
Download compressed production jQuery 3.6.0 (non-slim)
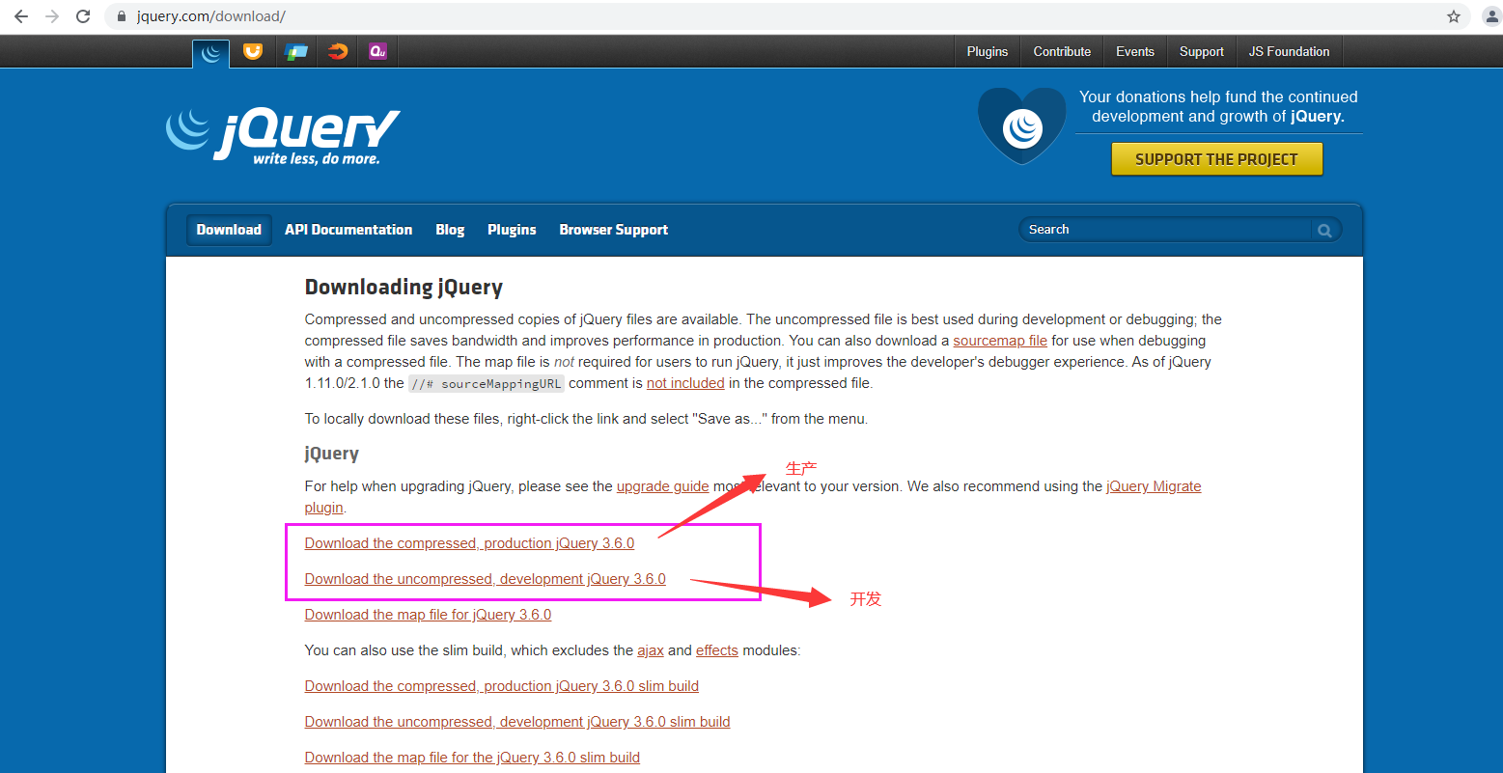pos(469,543)
